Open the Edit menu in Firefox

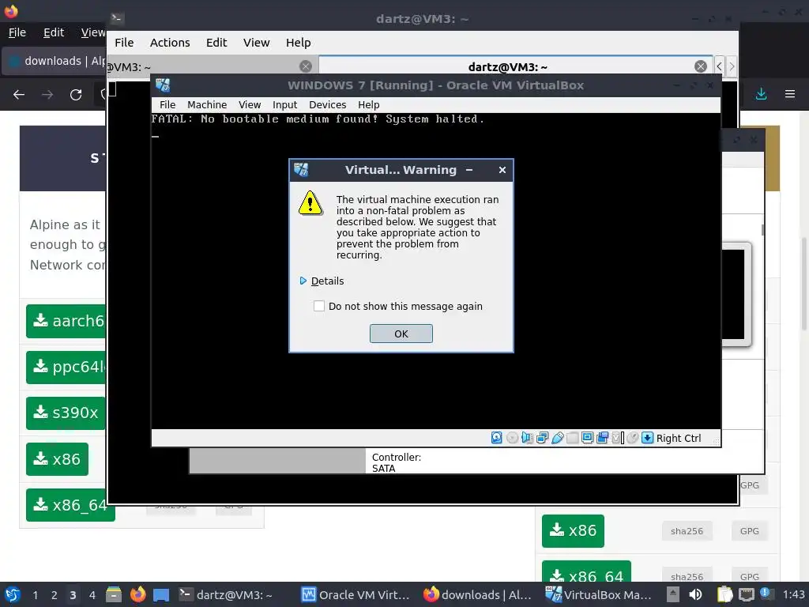[54, 32]
